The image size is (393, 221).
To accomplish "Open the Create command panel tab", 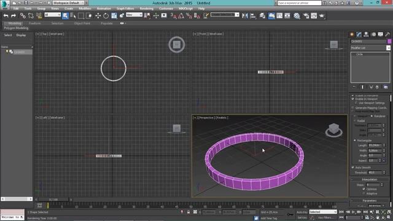I will click(352, 34).
